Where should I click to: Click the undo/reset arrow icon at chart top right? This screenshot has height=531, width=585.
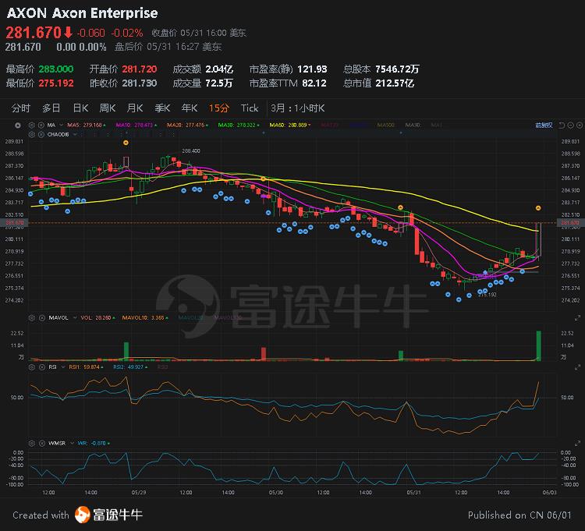pyautogui.click(x=562, y=126)
